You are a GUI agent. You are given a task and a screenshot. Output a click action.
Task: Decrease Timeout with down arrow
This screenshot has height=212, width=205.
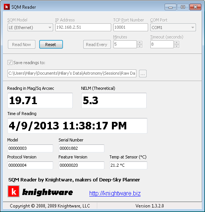point(177,46)
